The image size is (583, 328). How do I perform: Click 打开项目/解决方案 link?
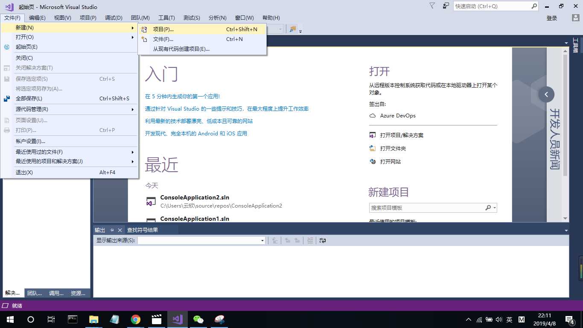pos(402,135)
